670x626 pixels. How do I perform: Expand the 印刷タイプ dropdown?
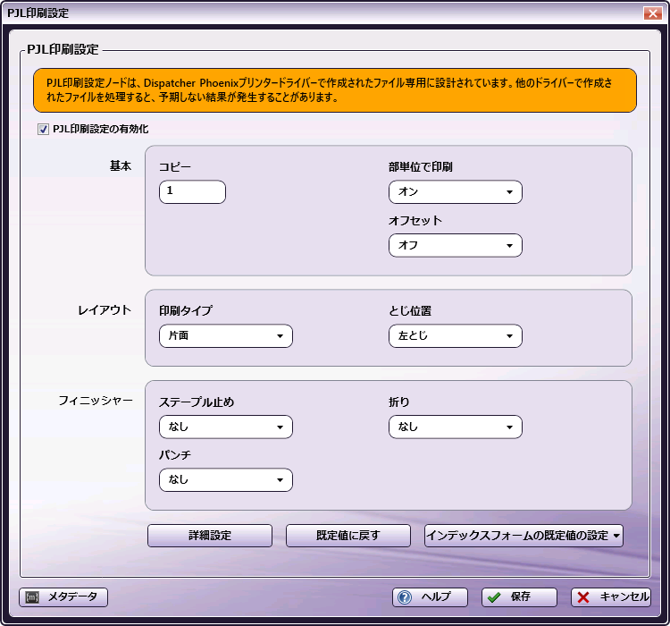tap(226, 336)
